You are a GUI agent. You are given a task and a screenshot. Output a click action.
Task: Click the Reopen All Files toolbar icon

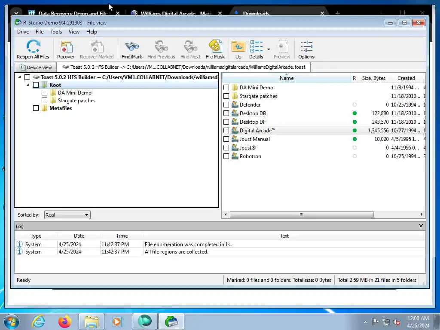(33, 46)
